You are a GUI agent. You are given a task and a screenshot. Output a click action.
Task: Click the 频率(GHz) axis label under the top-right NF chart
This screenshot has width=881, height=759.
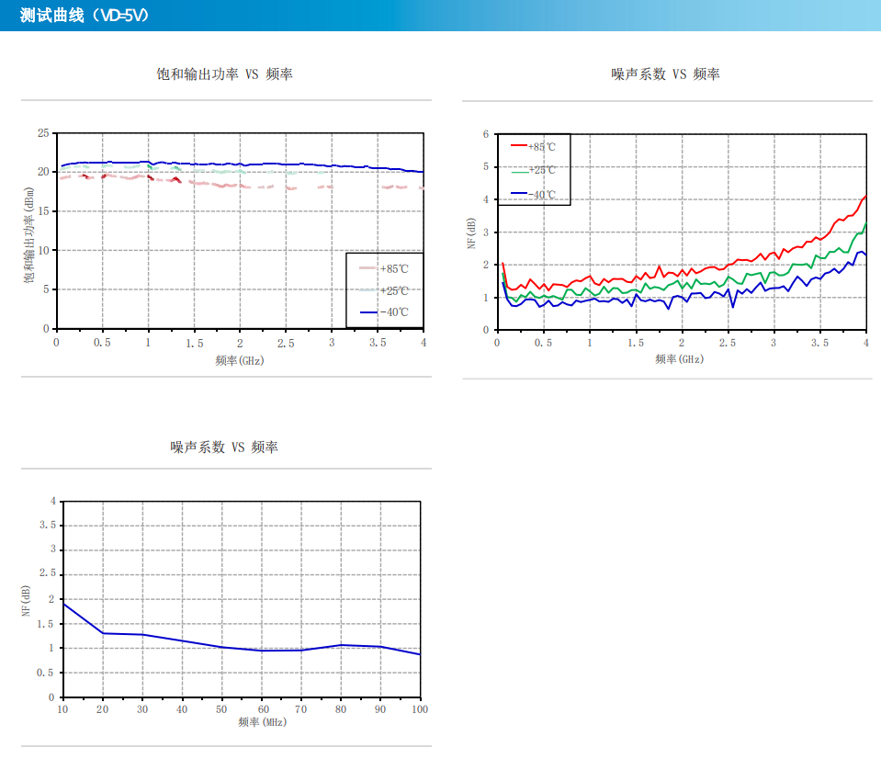679,359
